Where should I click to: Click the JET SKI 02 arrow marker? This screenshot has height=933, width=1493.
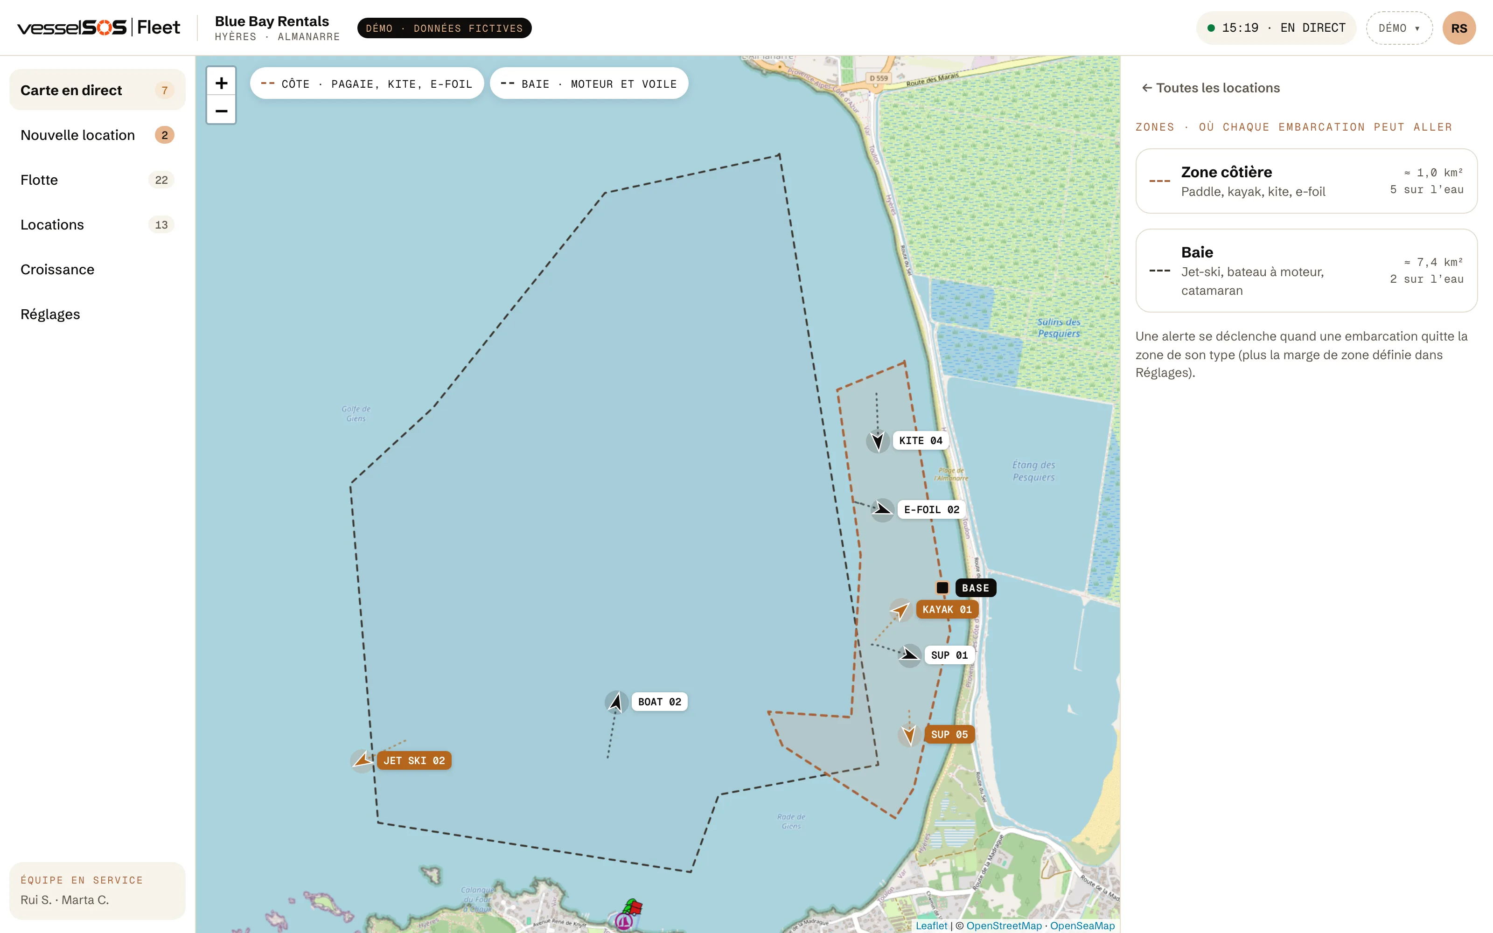[x=362, y=760]
